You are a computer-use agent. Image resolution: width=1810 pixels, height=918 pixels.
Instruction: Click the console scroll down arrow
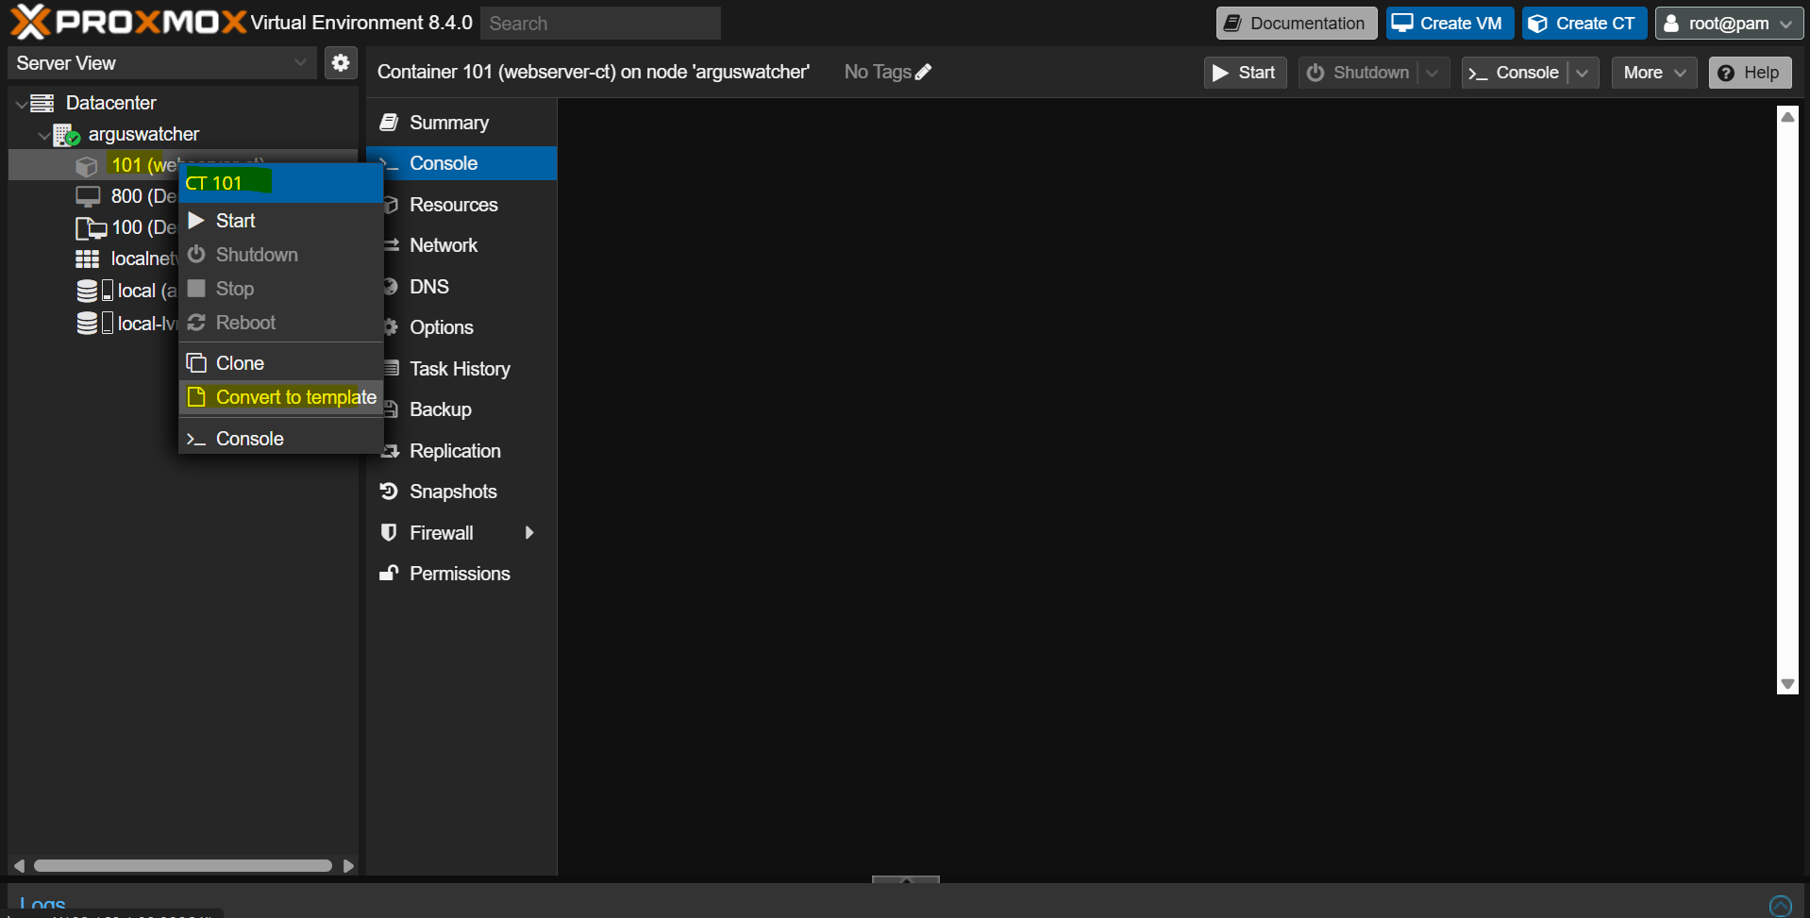click(x=1787, y=684)
